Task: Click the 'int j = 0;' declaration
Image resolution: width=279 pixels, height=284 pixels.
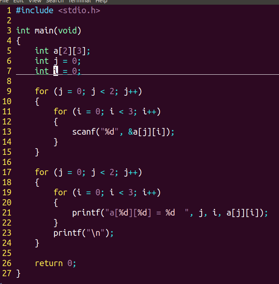Action: tap(58, 61)
